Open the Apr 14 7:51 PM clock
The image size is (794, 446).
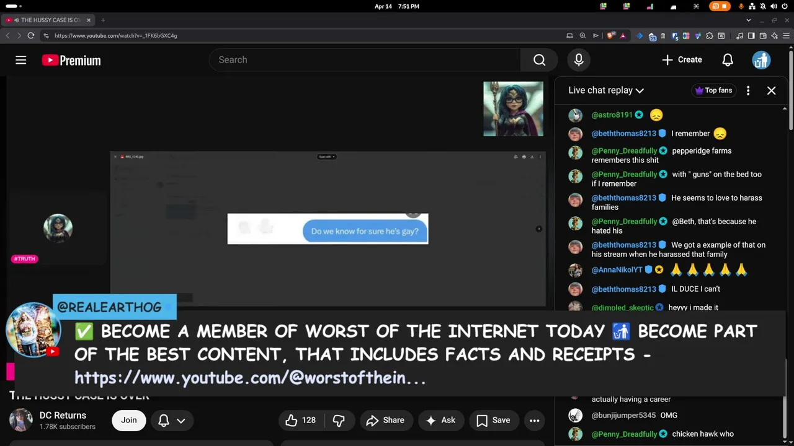coord(397,6)
